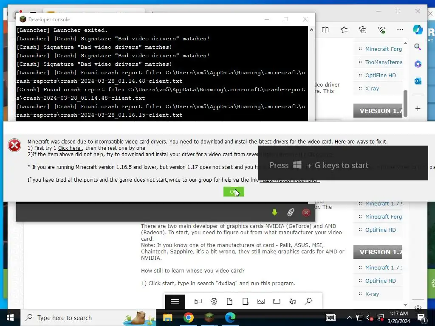The height and width of the screenshot is (326, 435).
Task: Click the paperclip icon in Developer console
Action: pos(290,213)
